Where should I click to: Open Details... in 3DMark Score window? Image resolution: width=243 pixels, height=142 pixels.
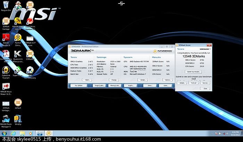(182, 83)
